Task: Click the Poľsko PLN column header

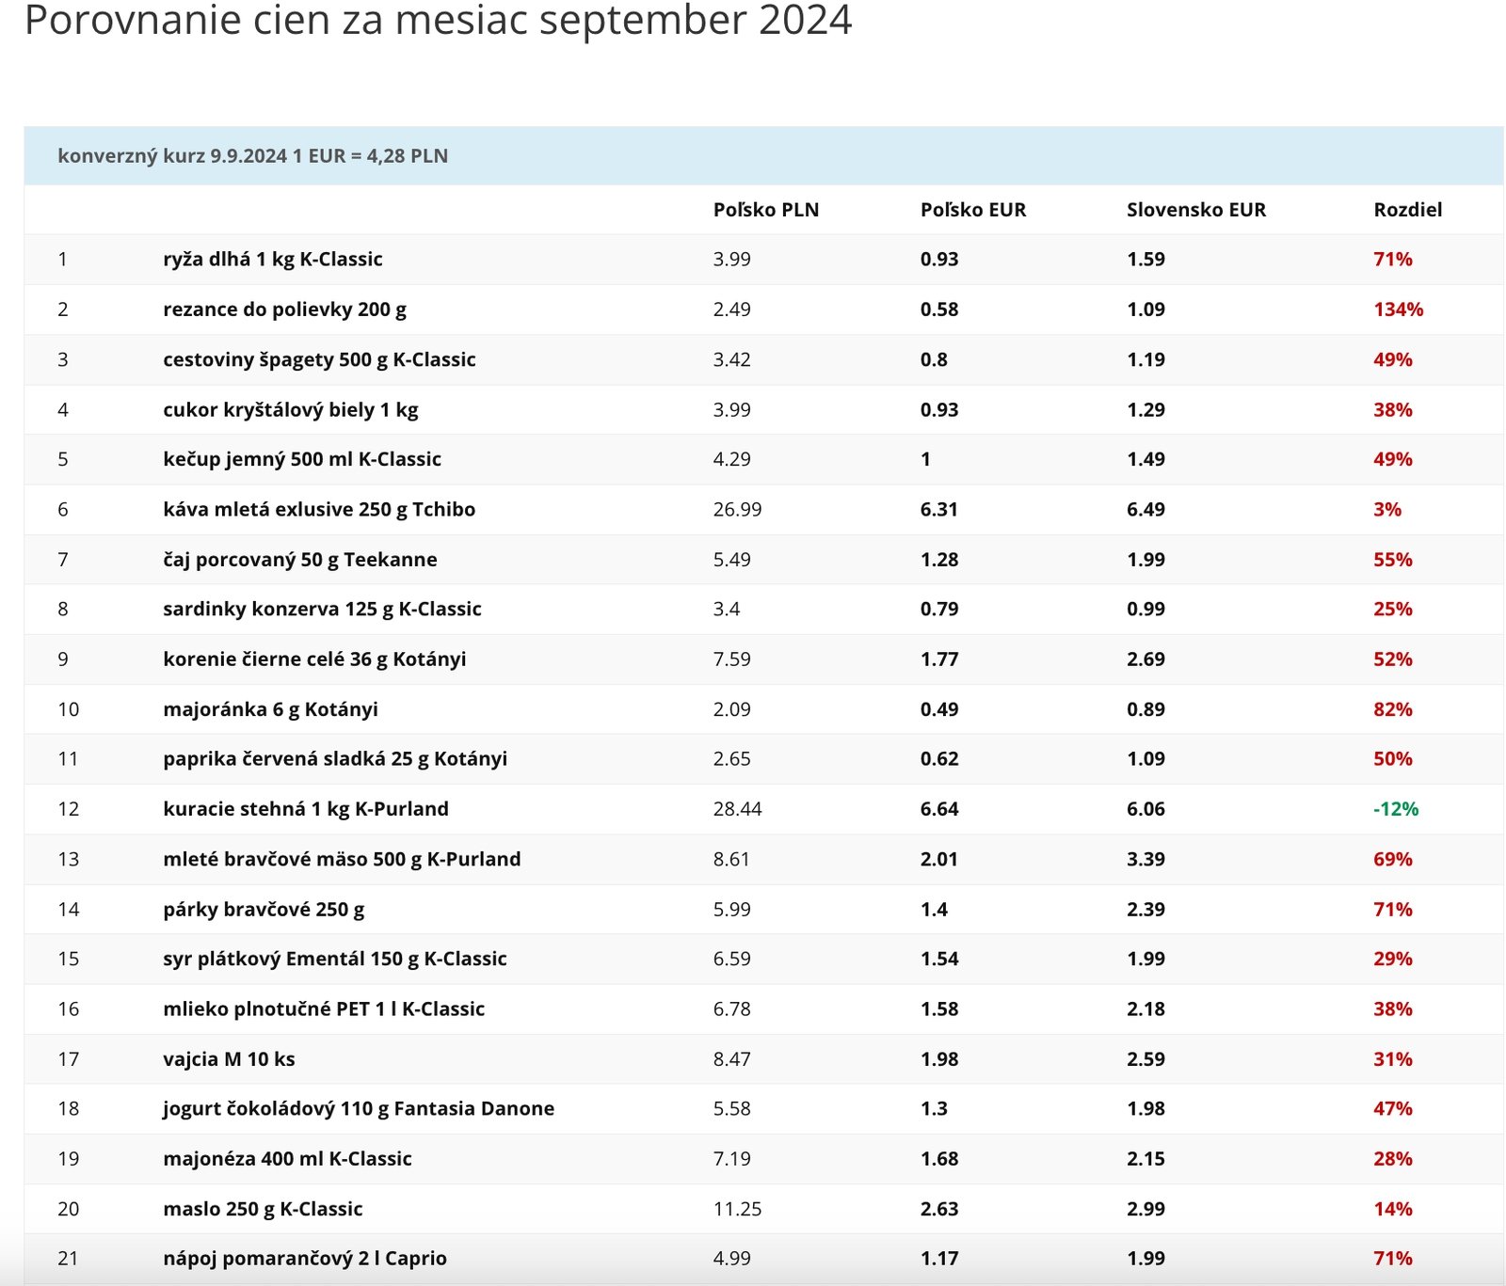Action: 766,210
